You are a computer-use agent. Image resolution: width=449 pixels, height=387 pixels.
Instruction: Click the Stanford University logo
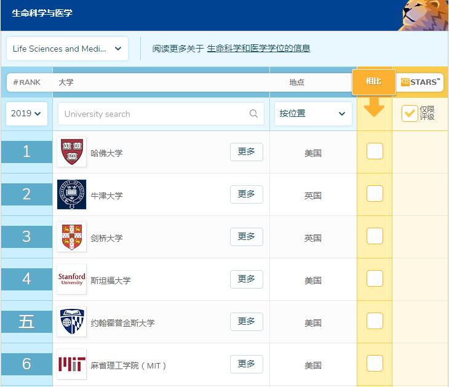71,279
